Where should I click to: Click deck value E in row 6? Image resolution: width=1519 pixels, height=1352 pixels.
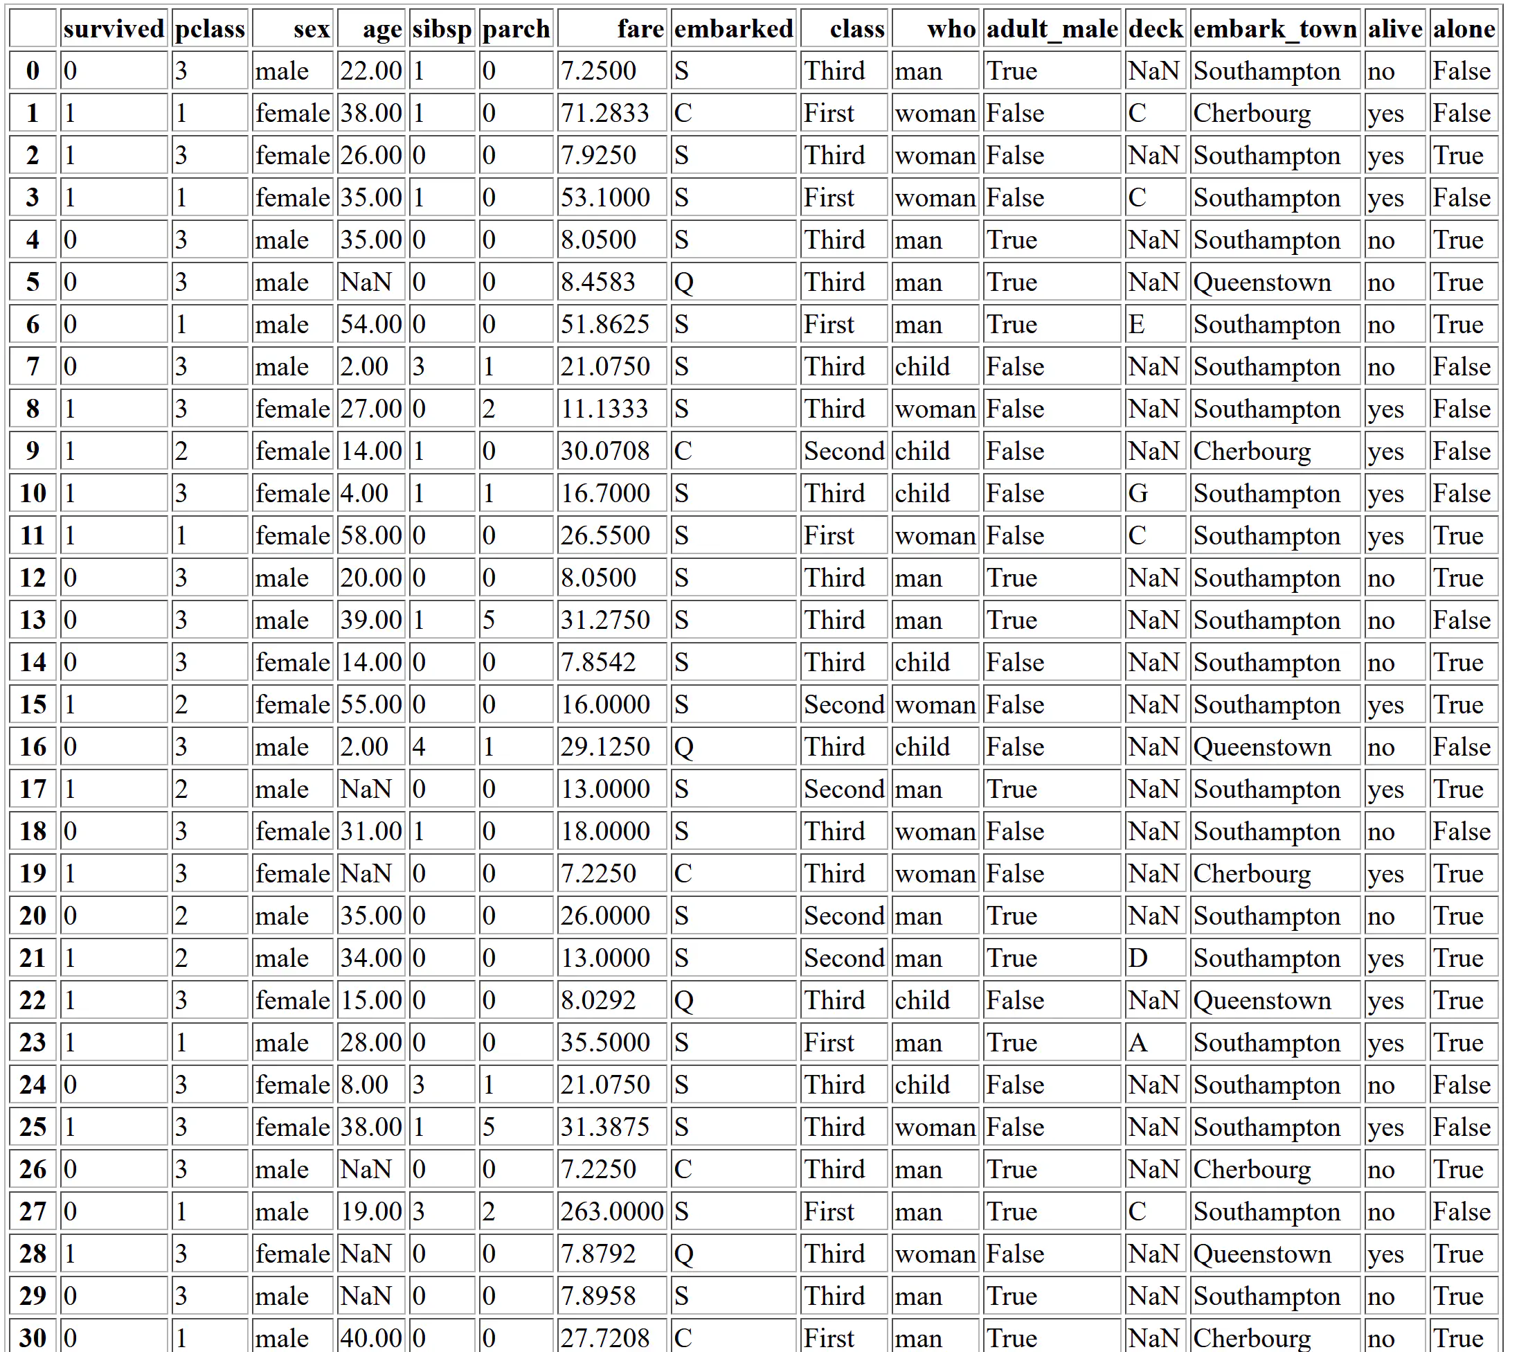click(x=1136, y=324)
